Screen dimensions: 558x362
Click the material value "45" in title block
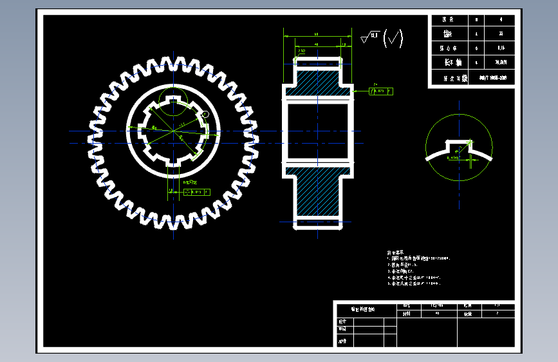click(439, 314)
